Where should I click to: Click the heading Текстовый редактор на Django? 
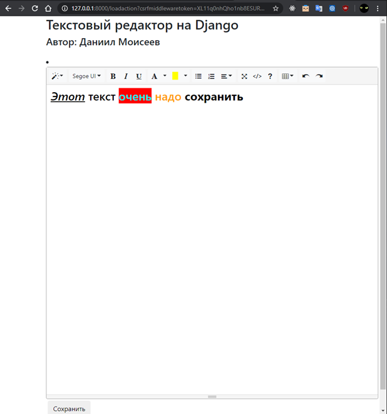click(x=142, y=25)
